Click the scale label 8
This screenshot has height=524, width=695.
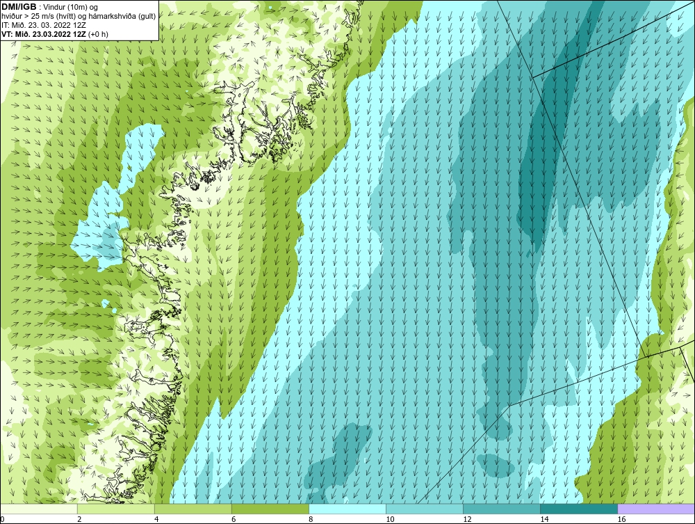point(311,520)
